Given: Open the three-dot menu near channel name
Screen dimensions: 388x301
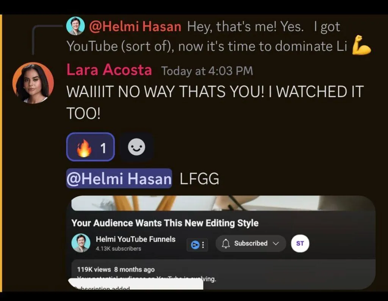Looking at the screenshot, I should click(x=203, y=245).
